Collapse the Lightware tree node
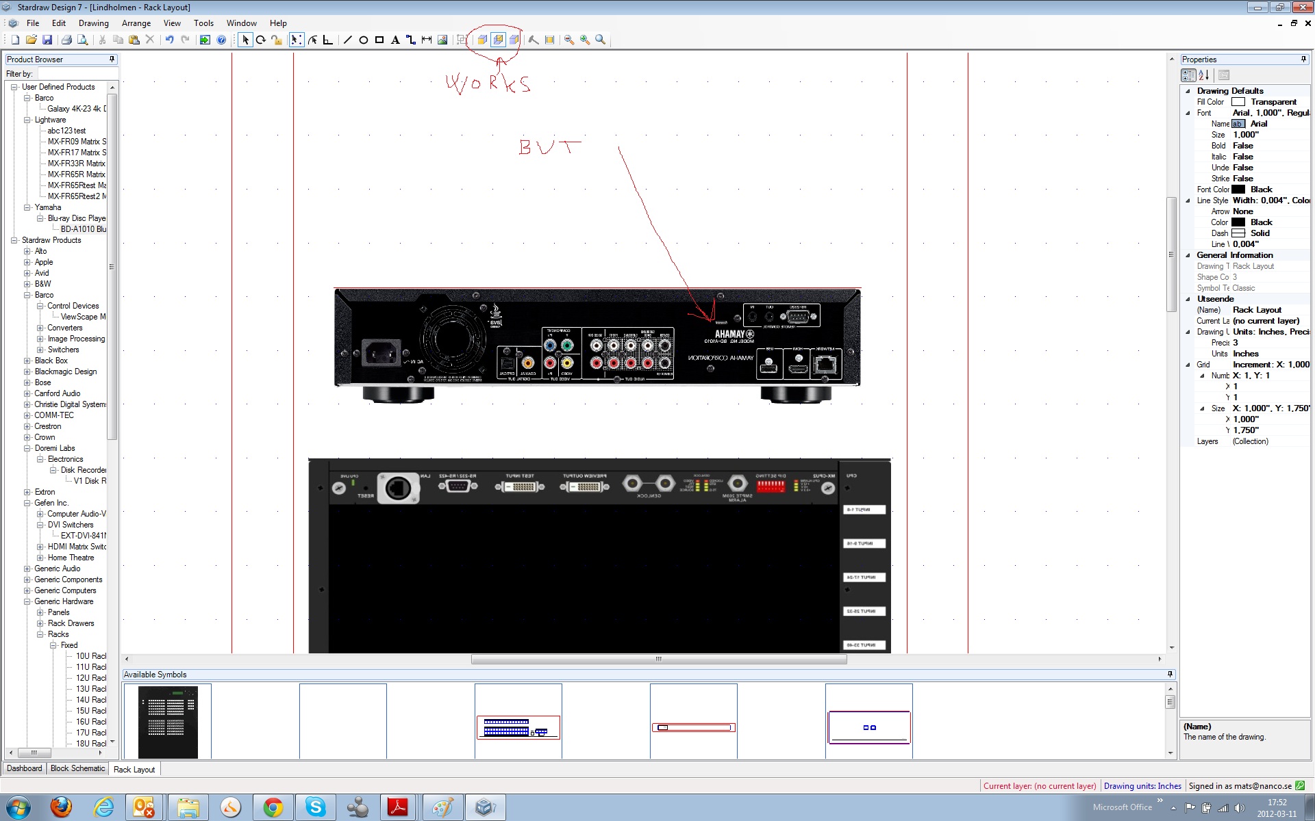The height and width of the screenshot is (821, 1315). [x=27, y=120]
